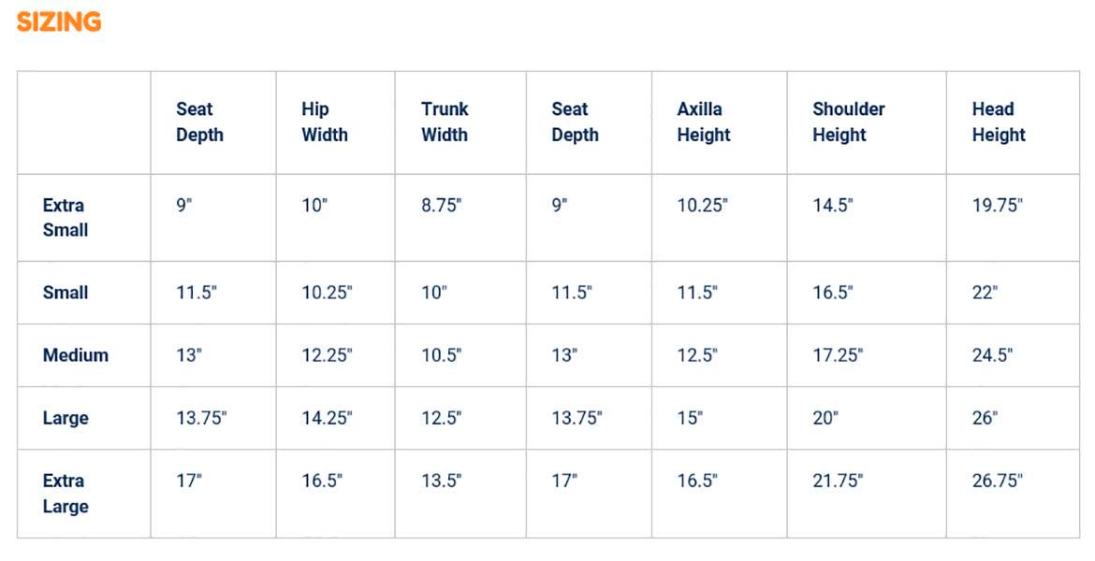Viewport: 1095px width, 561px height.
Task: Click the Extra Small row label
Action: tap(65, 217)
